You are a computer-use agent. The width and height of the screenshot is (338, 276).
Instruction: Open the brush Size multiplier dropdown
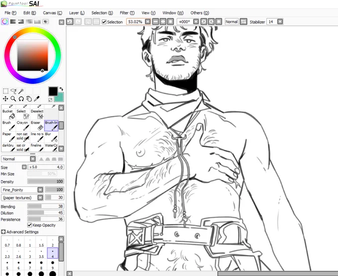click(x=24, y=167)
